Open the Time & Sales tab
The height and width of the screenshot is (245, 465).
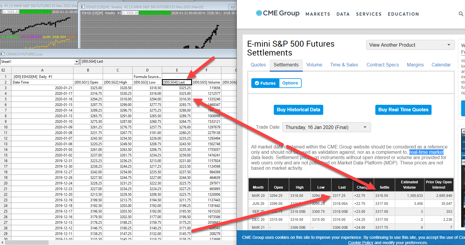coord(344,65)
